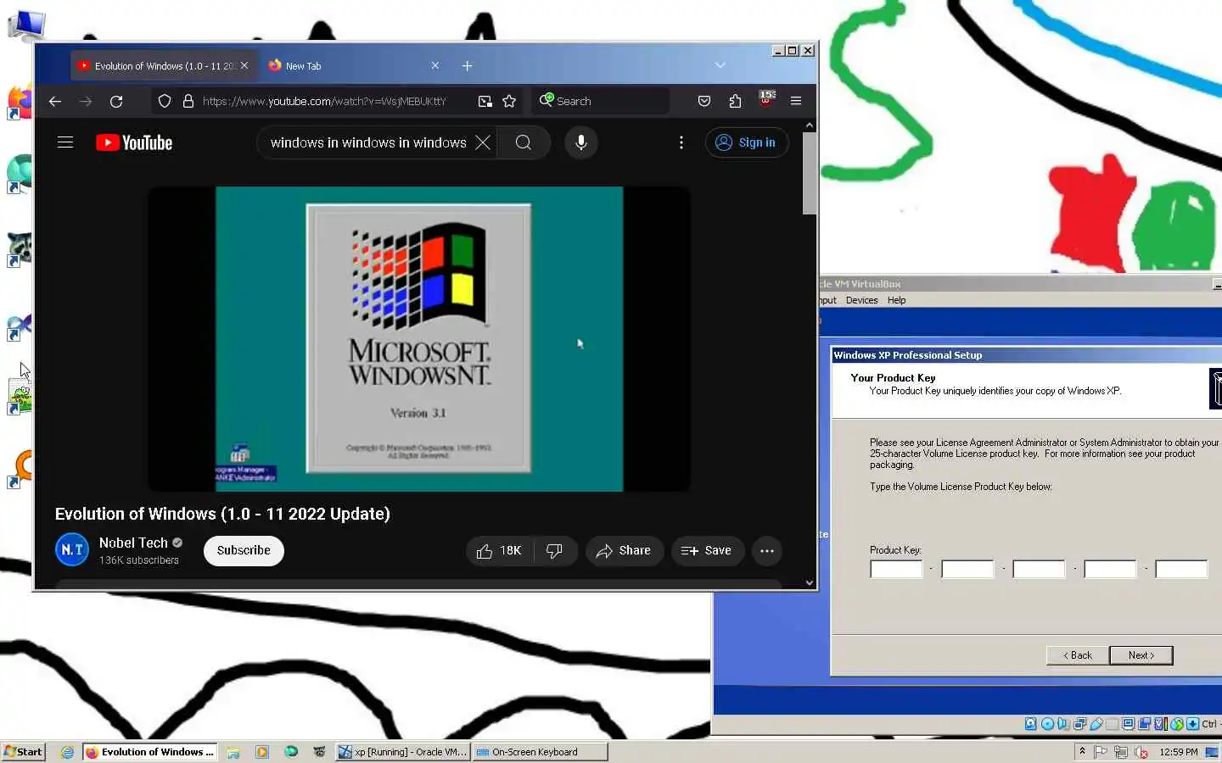
Task: Close the New Tab tab
Action: (435, 65)
